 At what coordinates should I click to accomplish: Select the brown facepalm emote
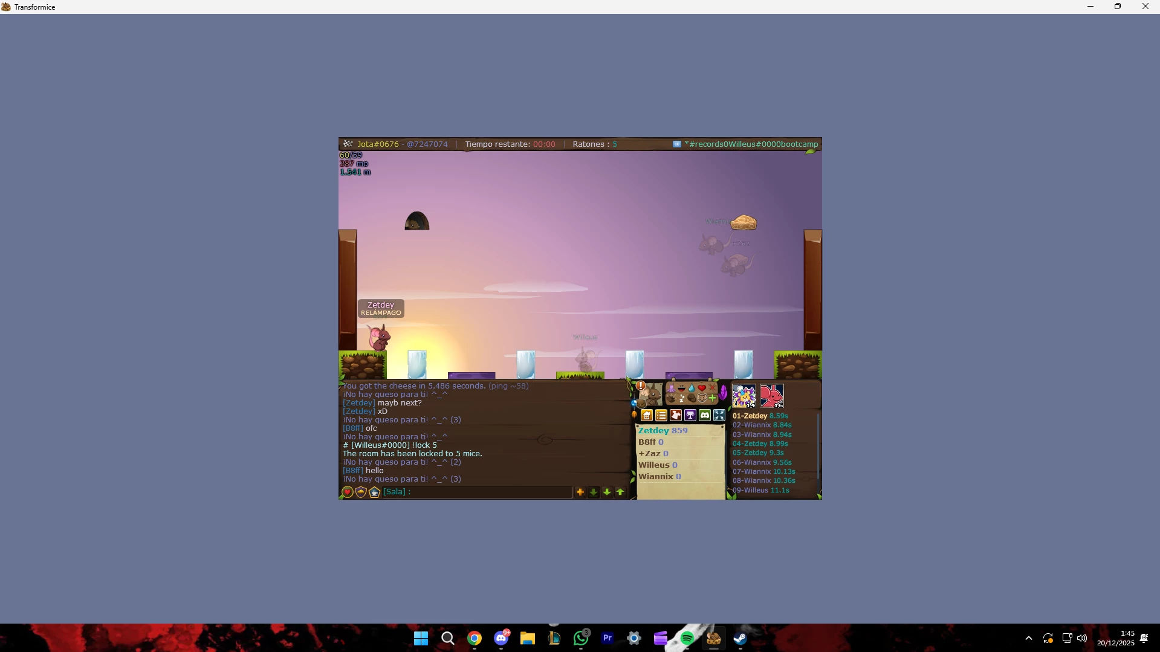692,398
